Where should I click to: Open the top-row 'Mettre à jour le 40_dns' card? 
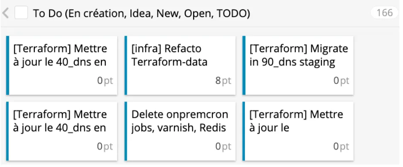62,65
